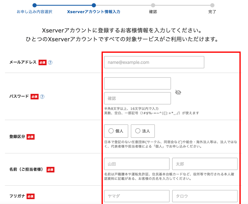Click the タロウ furigana field

[205, 196]
